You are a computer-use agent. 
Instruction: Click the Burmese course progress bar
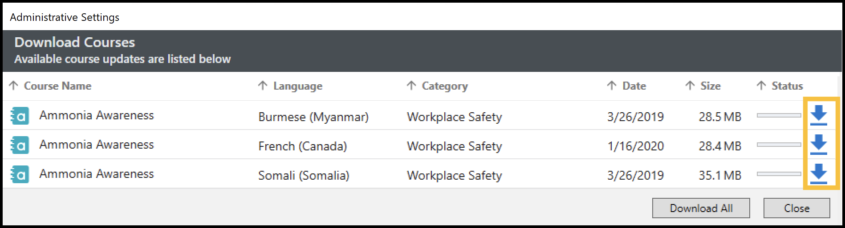pyautogui.click(x=779, y=115)
